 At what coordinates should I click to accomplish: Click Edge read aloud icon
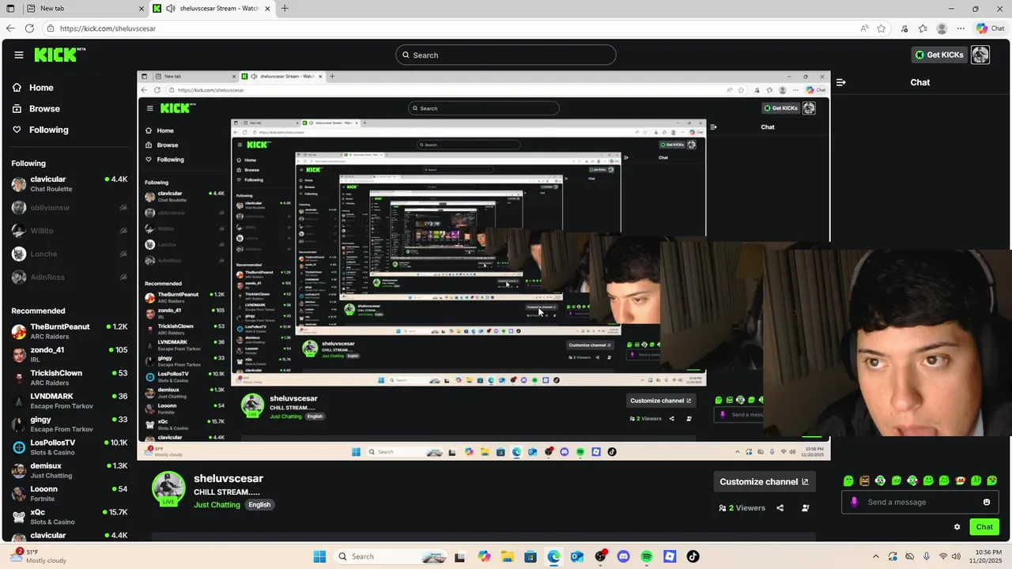point(864,28)
